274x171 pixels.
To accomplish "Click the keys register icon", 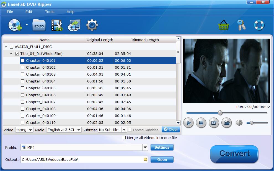I will click(x=241, y=25).
